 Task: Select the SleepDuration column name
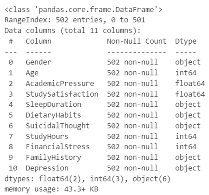point(53,105)
